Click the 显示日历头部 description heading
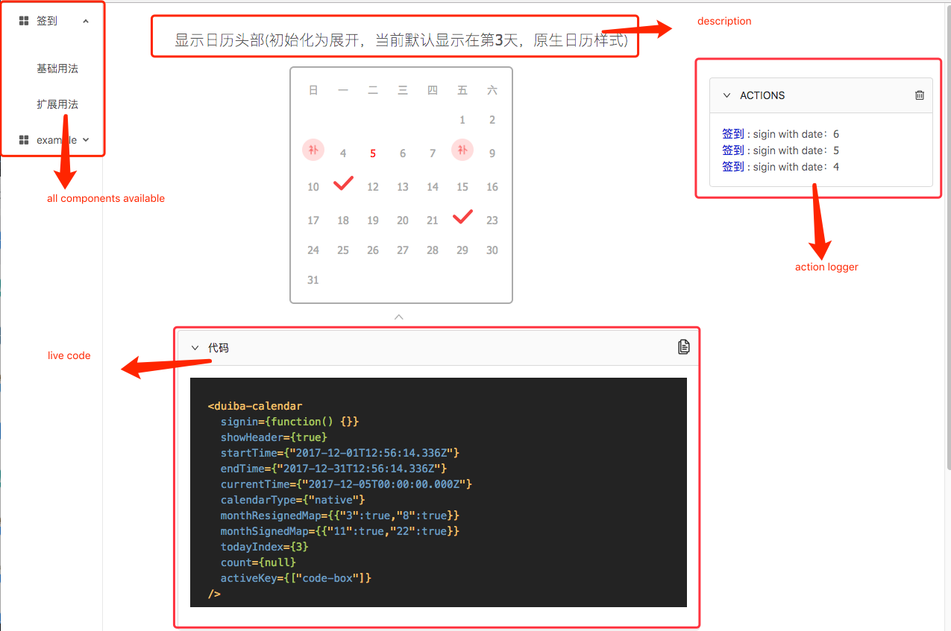The height and width of the screenshot is (631, 951). pos(401,40)
